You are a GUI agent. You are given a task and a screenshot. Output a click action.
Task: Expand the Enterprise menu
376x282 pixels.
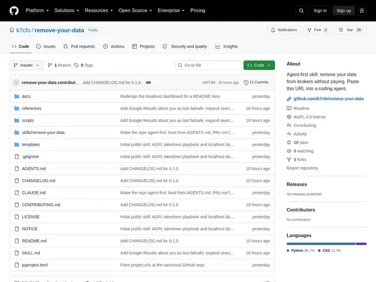pyautogui.click(x=171, y=11)
